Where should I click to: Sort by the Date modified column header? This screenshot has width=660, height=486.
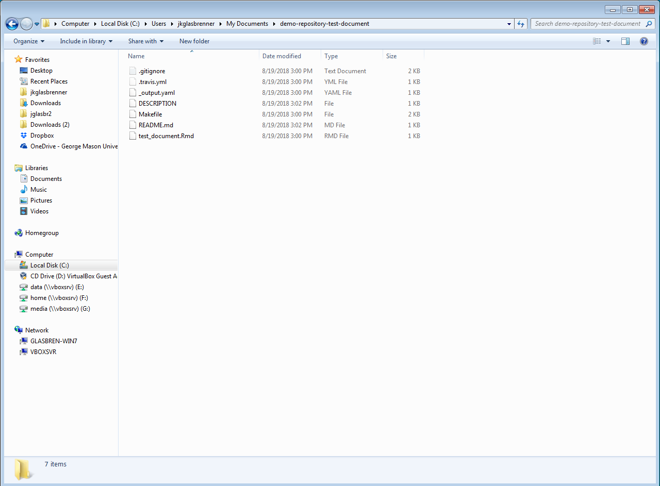tap(290, 56)
